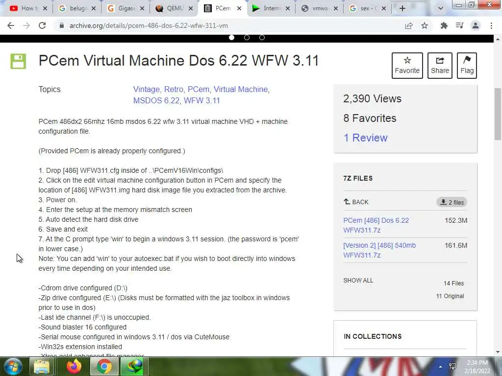Open Internet Download Manager taskbar icon
Image resolution: width=502 pixels, height=376 pixels.
coord(134,366)
